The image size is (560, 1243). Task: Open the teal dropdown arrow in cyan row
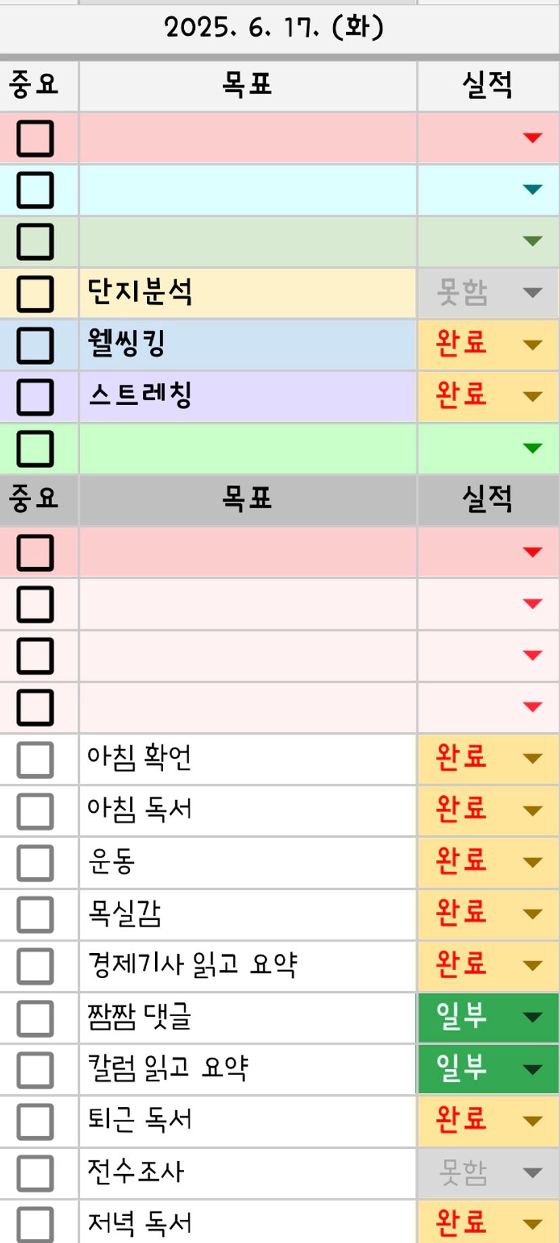click(x=533, y=190)
